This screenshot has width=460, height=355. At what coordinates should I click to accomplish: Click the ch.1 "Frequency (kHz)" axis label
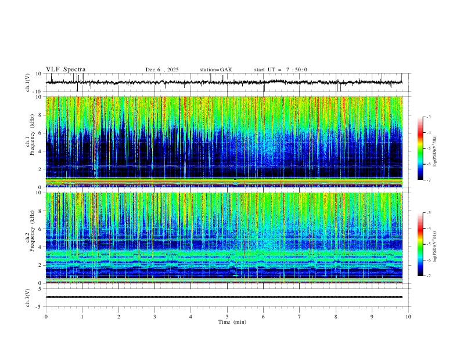[32, 134]
